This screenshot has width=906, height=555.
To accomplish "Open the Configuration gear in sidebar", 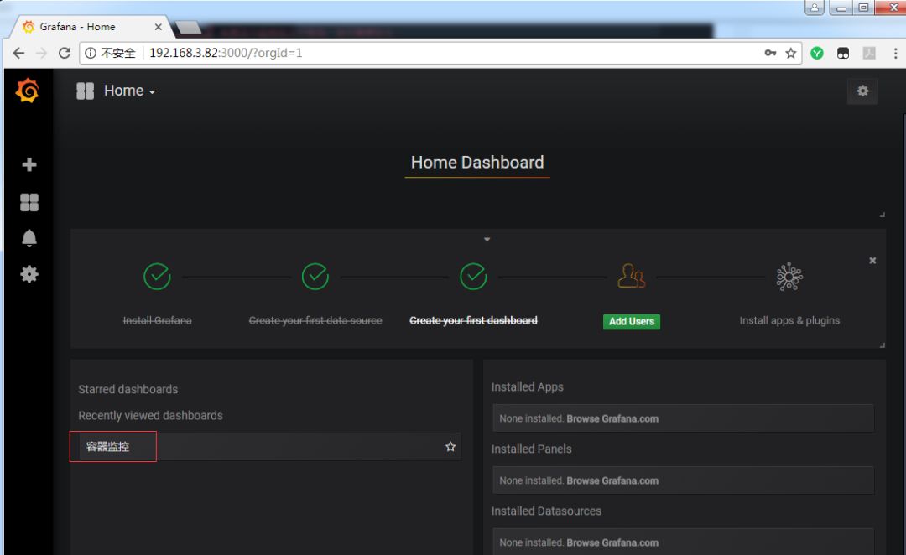I will [29, 274].
